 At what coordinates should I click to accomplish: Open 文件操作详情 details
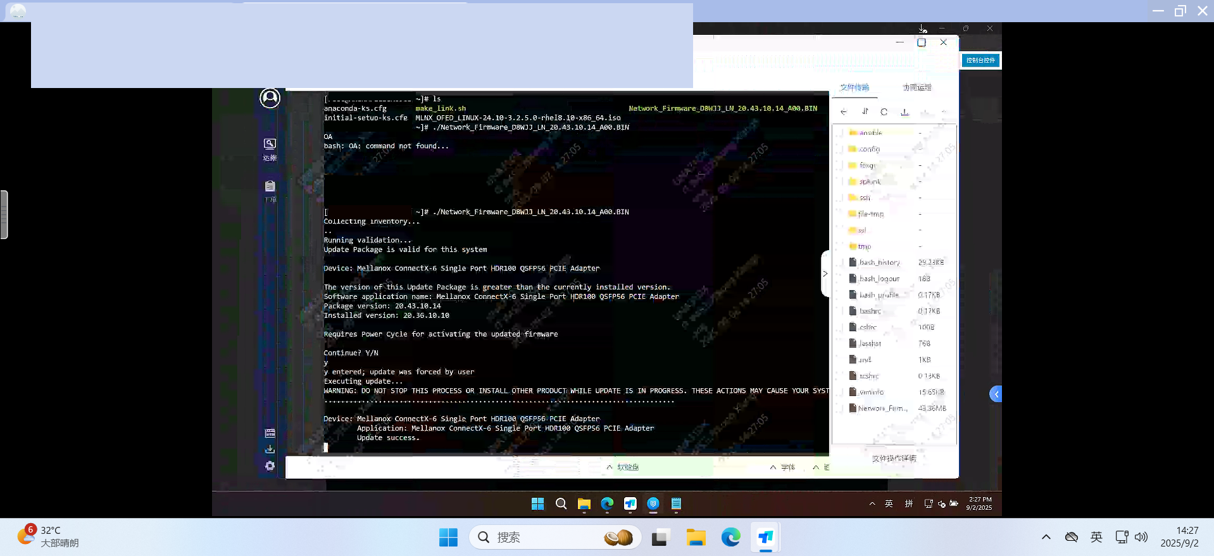(894, 458)
